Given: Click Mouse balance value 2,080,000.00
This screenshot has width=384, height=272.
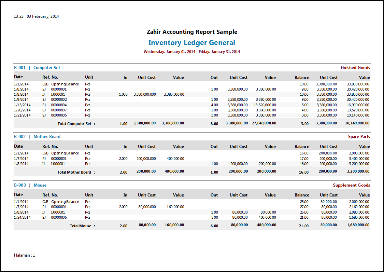Looking at the screenshot, I should tap(359, 212).
